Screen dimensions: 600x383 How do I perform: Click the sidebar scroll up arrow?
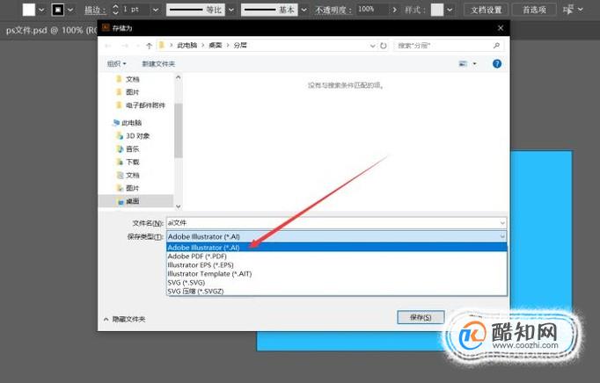[178, 77]
